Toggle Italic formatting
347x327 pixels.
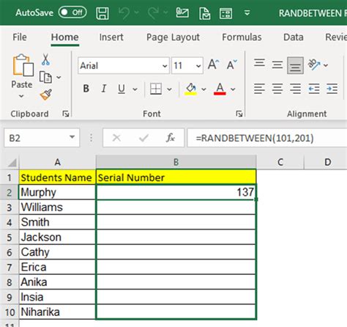(104, 89)
